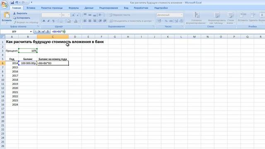Click the Decrease Decimal icon
This screenshot has width=265, height=149.
[x=181, y=21]
